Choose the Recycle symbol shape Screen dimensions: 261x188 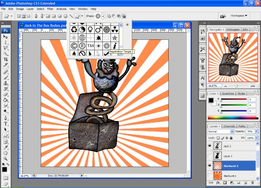point(74,30)
